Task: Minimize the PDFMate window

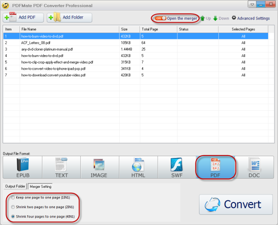Action: (261, 4)
